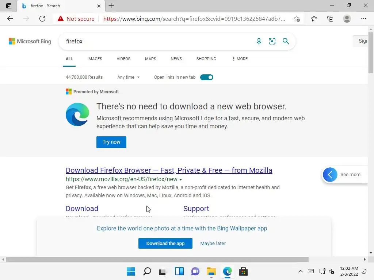The width and height of the screenshot is (374, 280).
Task: Open the Favorites list icon
Action: (314, 19)
